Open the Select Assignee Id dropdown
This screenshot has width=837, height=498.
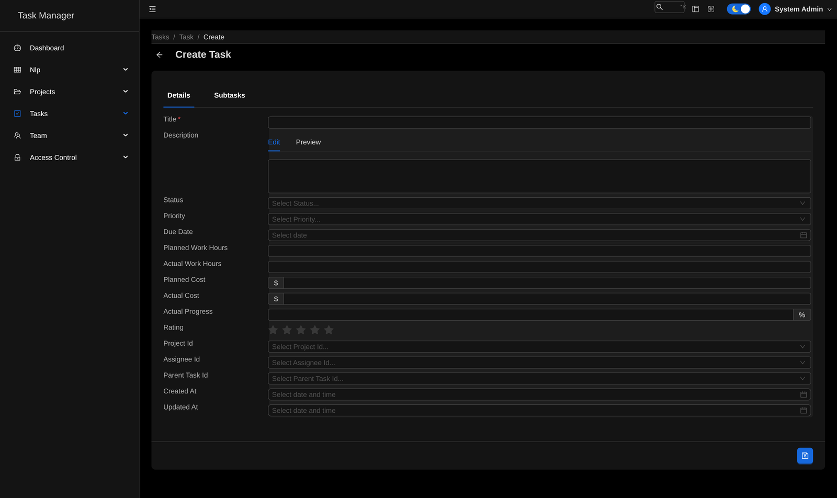pos(539,363)
